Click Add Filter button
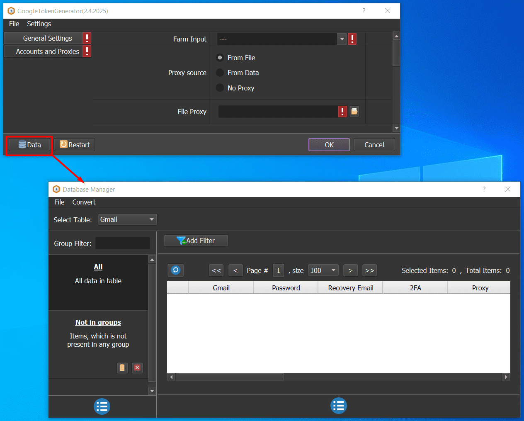Image resolution: width=524 pixels, height=421 pixels. [x=196, y=241]
